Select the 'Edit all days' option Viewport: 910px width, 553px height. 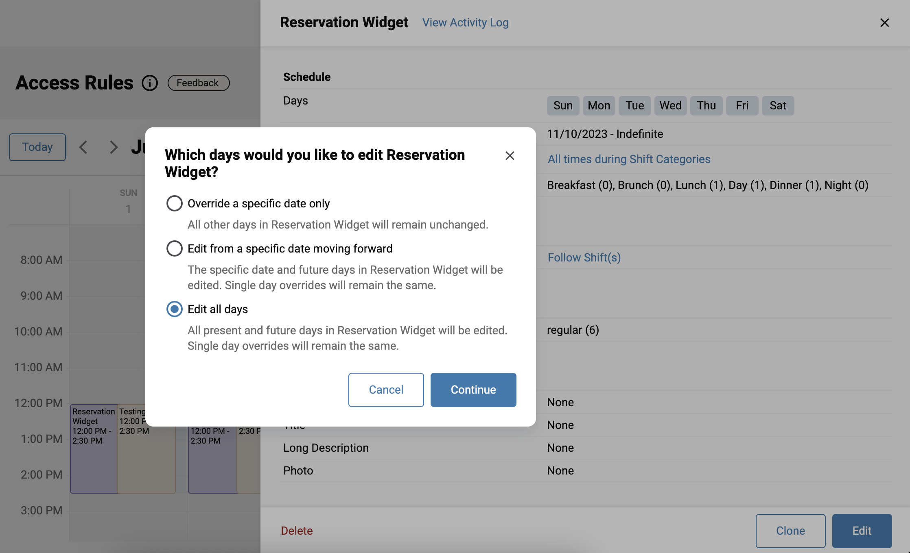pyautogui.click(x=174, y=309)
